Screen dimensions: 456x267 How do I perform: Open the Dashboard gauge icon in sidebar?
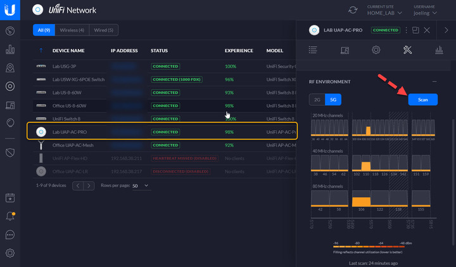click(x=10, y=31)
